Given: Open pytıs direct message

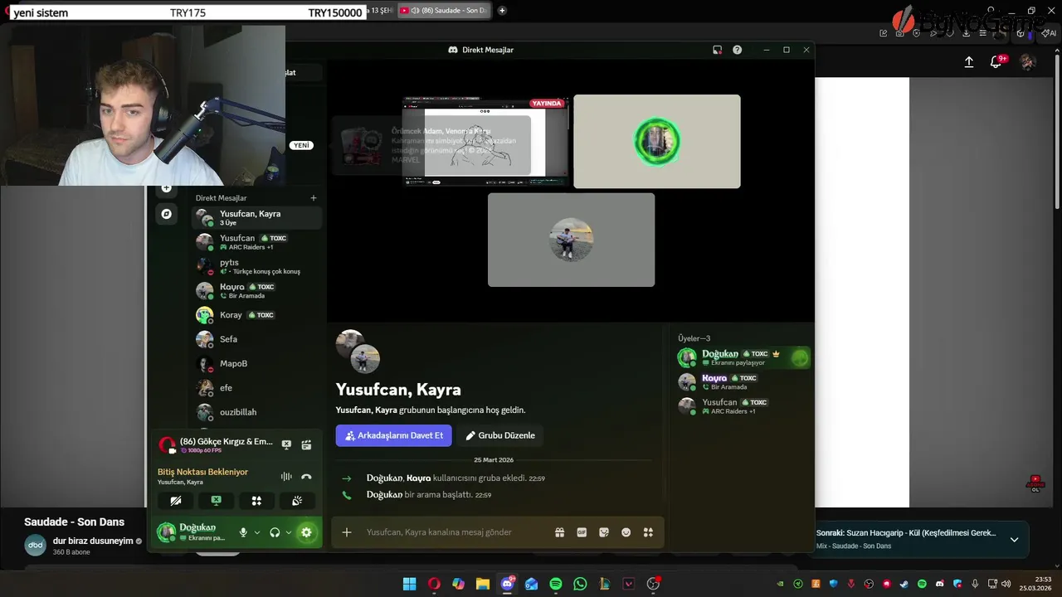Looking at the screenshot, I should 256,266.
